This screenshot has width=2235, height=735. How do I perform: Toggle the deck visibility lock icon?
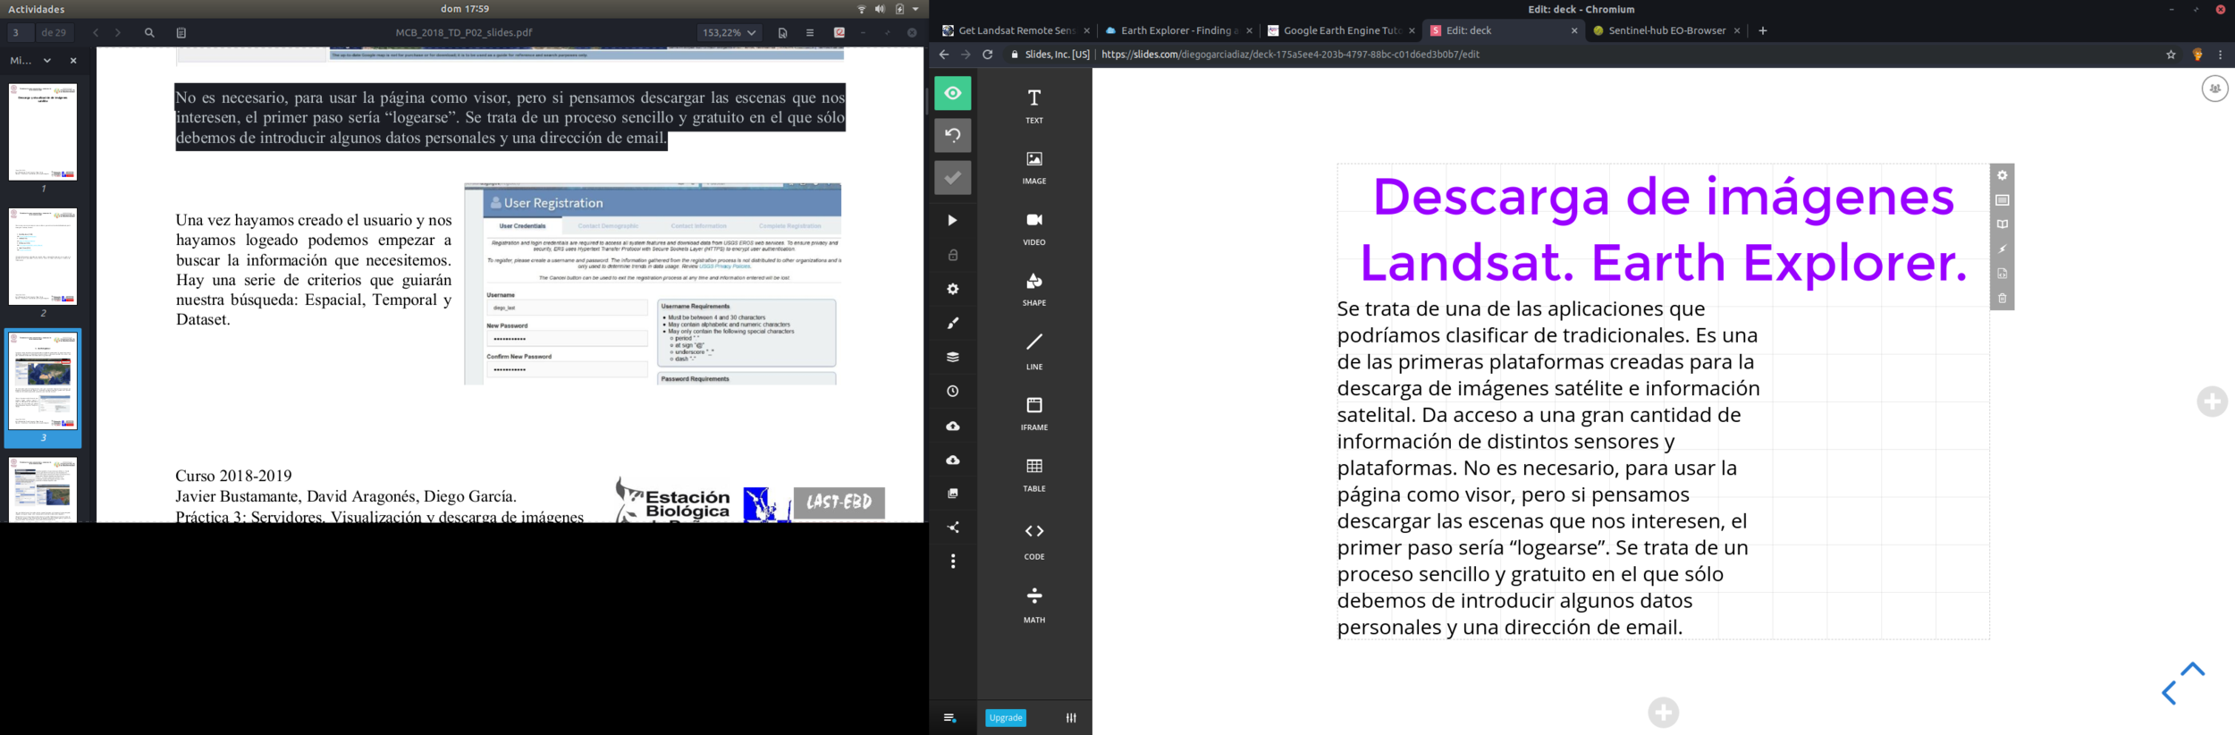point(952,255)
